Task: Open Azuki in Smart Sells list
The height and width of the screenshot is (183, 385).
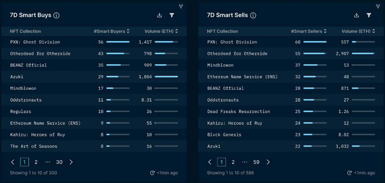Action: [214, 146]
